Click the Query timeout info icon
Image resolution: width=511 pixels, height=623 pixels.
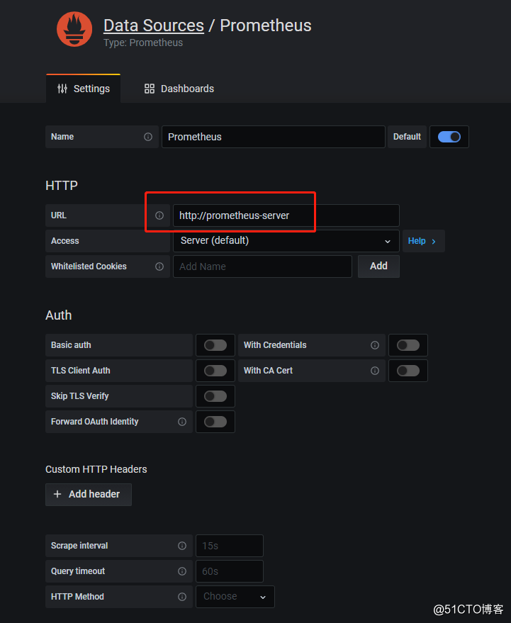[182, 571]
